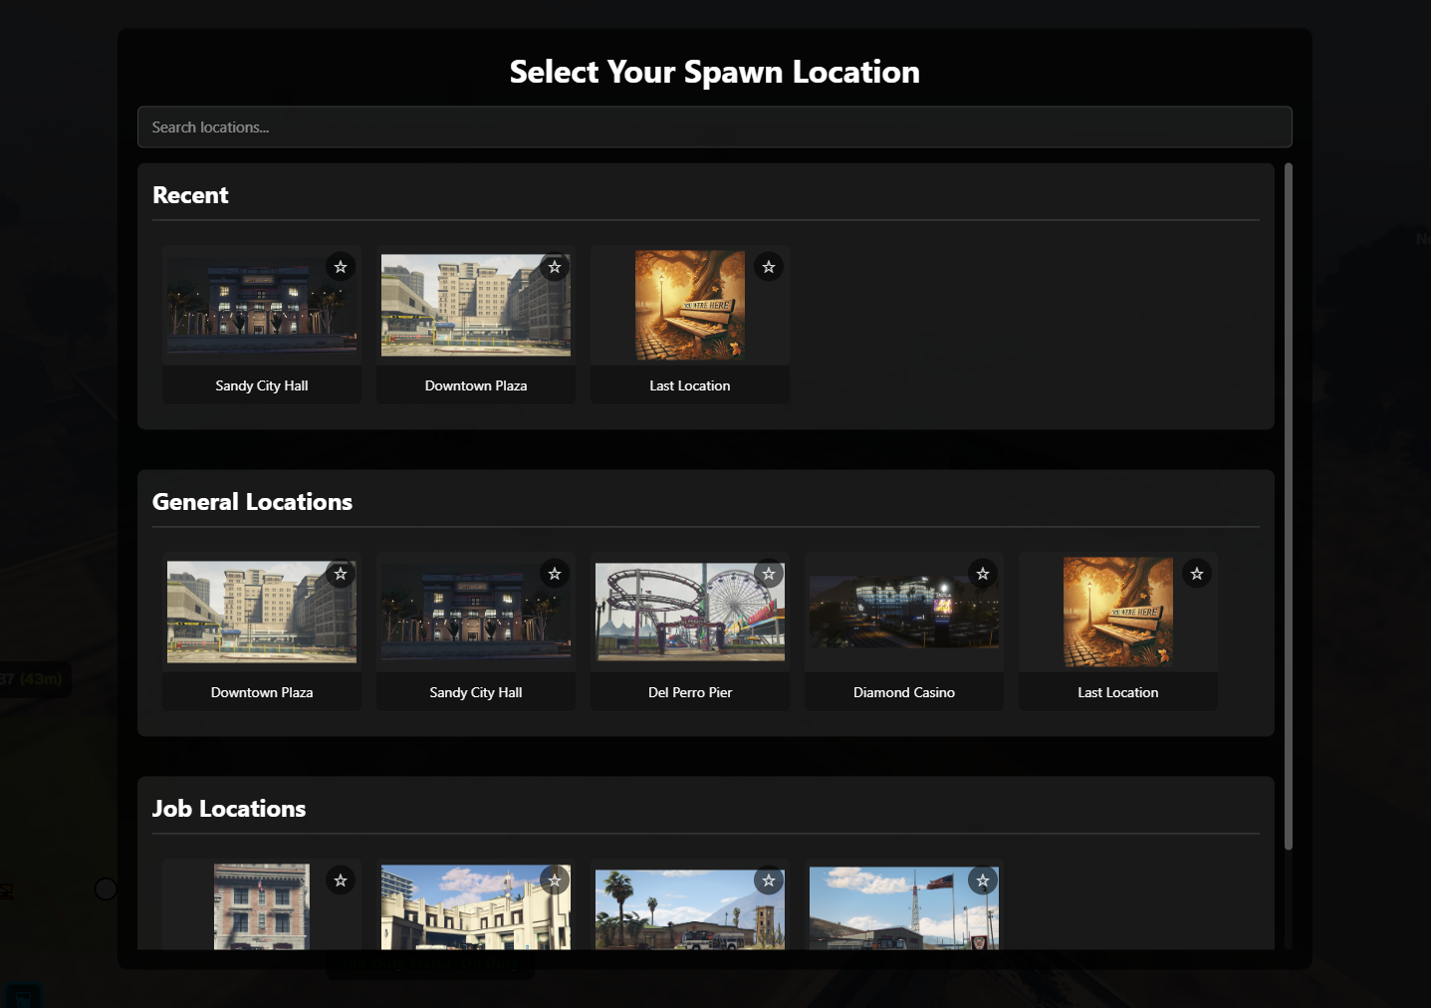This screenshot has width=1431, height=1008.
Task: Favorite the brick building job location
Action: pyautogui.click(x=341, y=881)
